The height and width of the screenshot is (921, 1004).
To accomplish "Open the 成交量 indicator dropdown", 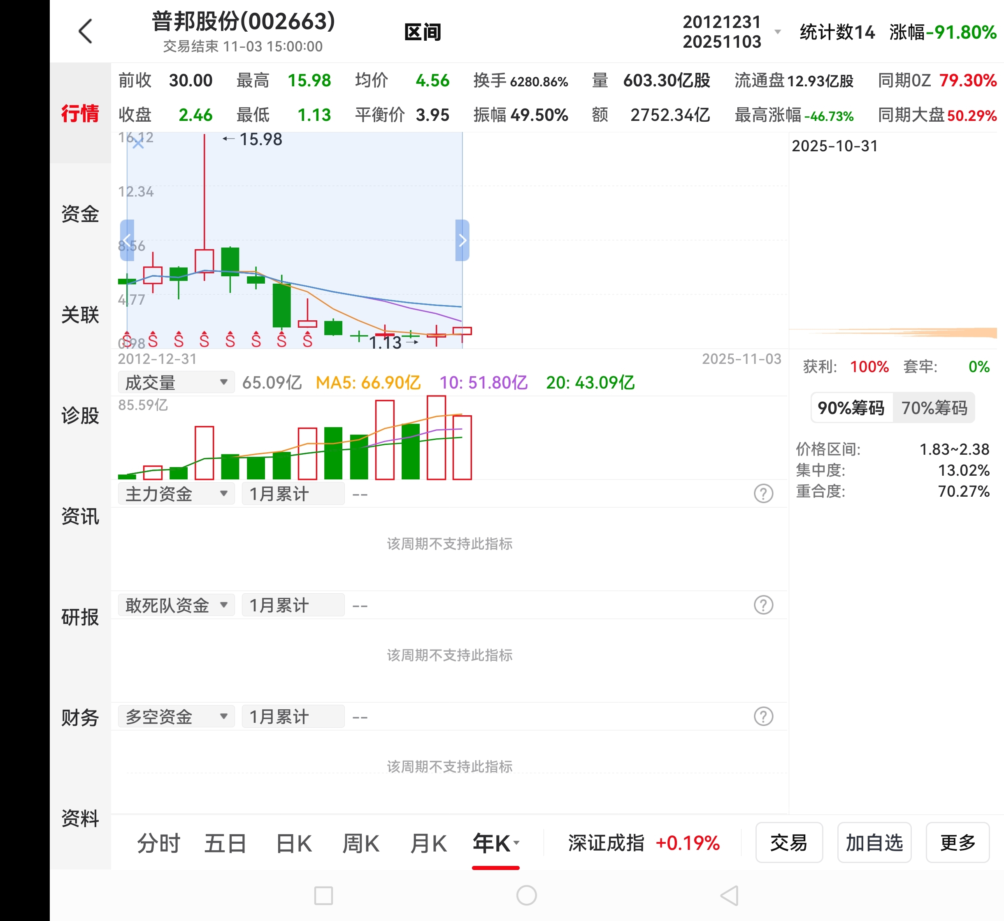I will point(176,382).
